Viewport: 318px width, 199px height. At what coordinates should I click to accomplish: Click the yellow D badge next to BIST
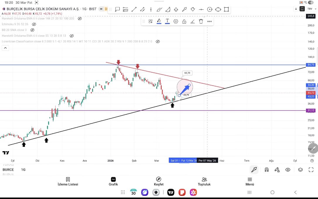[x=106, y=9]
